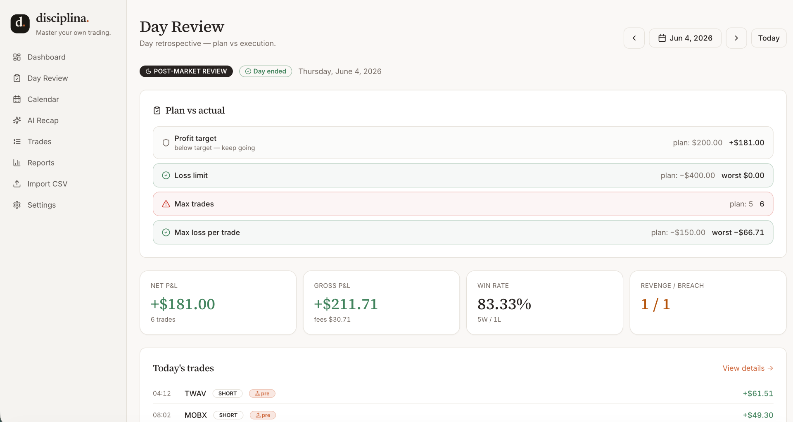Viewport: 793px width, 422px height.
Task: Click the Reports bar chart icon
Action: 17,163
